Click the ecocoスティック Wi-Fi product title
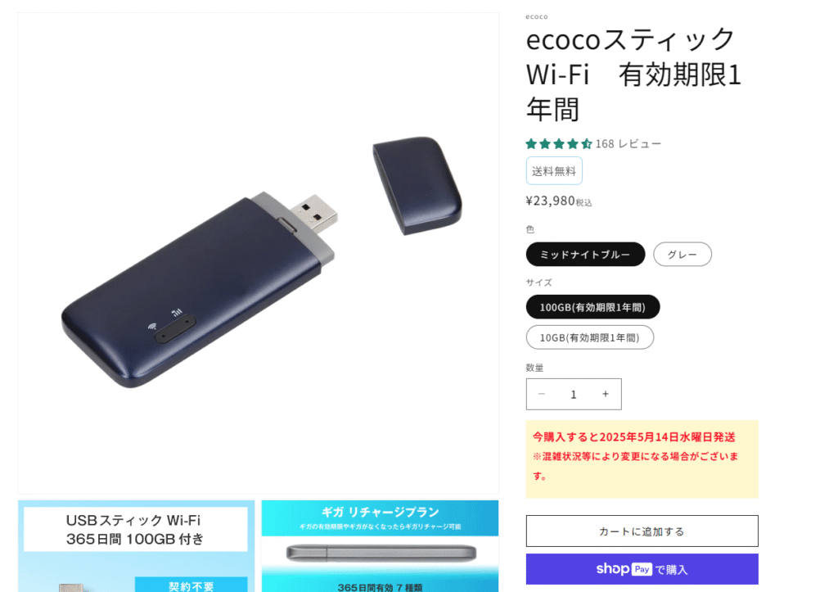 point(634,75)
